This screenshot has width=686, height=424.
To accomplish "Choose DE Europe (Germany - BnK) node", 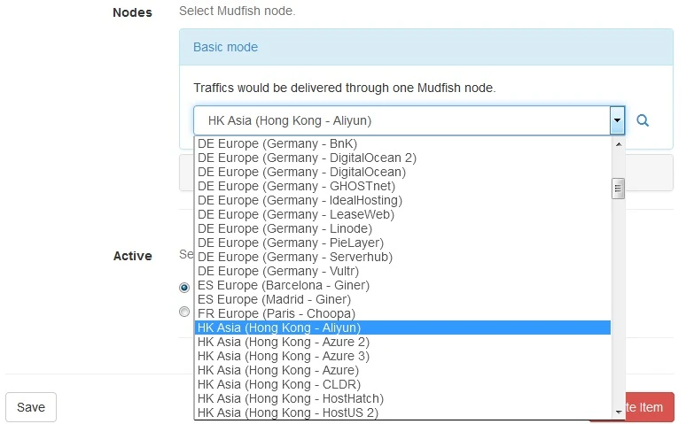I will (x=277, y=143).
